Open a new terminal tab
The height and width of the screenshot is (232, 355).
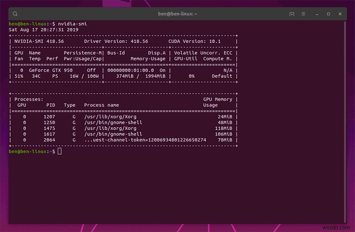pyautogui.click(x=292, y=14)
